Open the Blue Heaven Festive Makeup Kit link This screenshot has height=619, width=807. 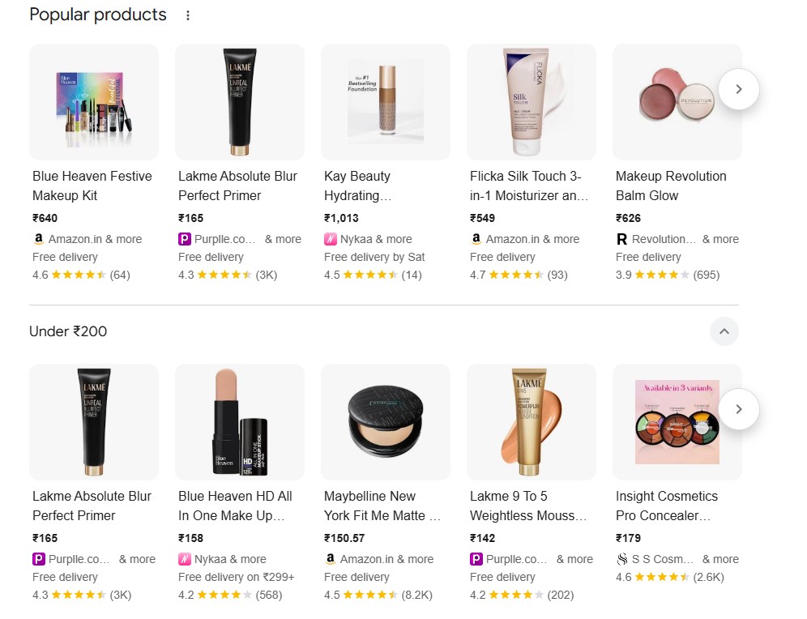[92, 186]
